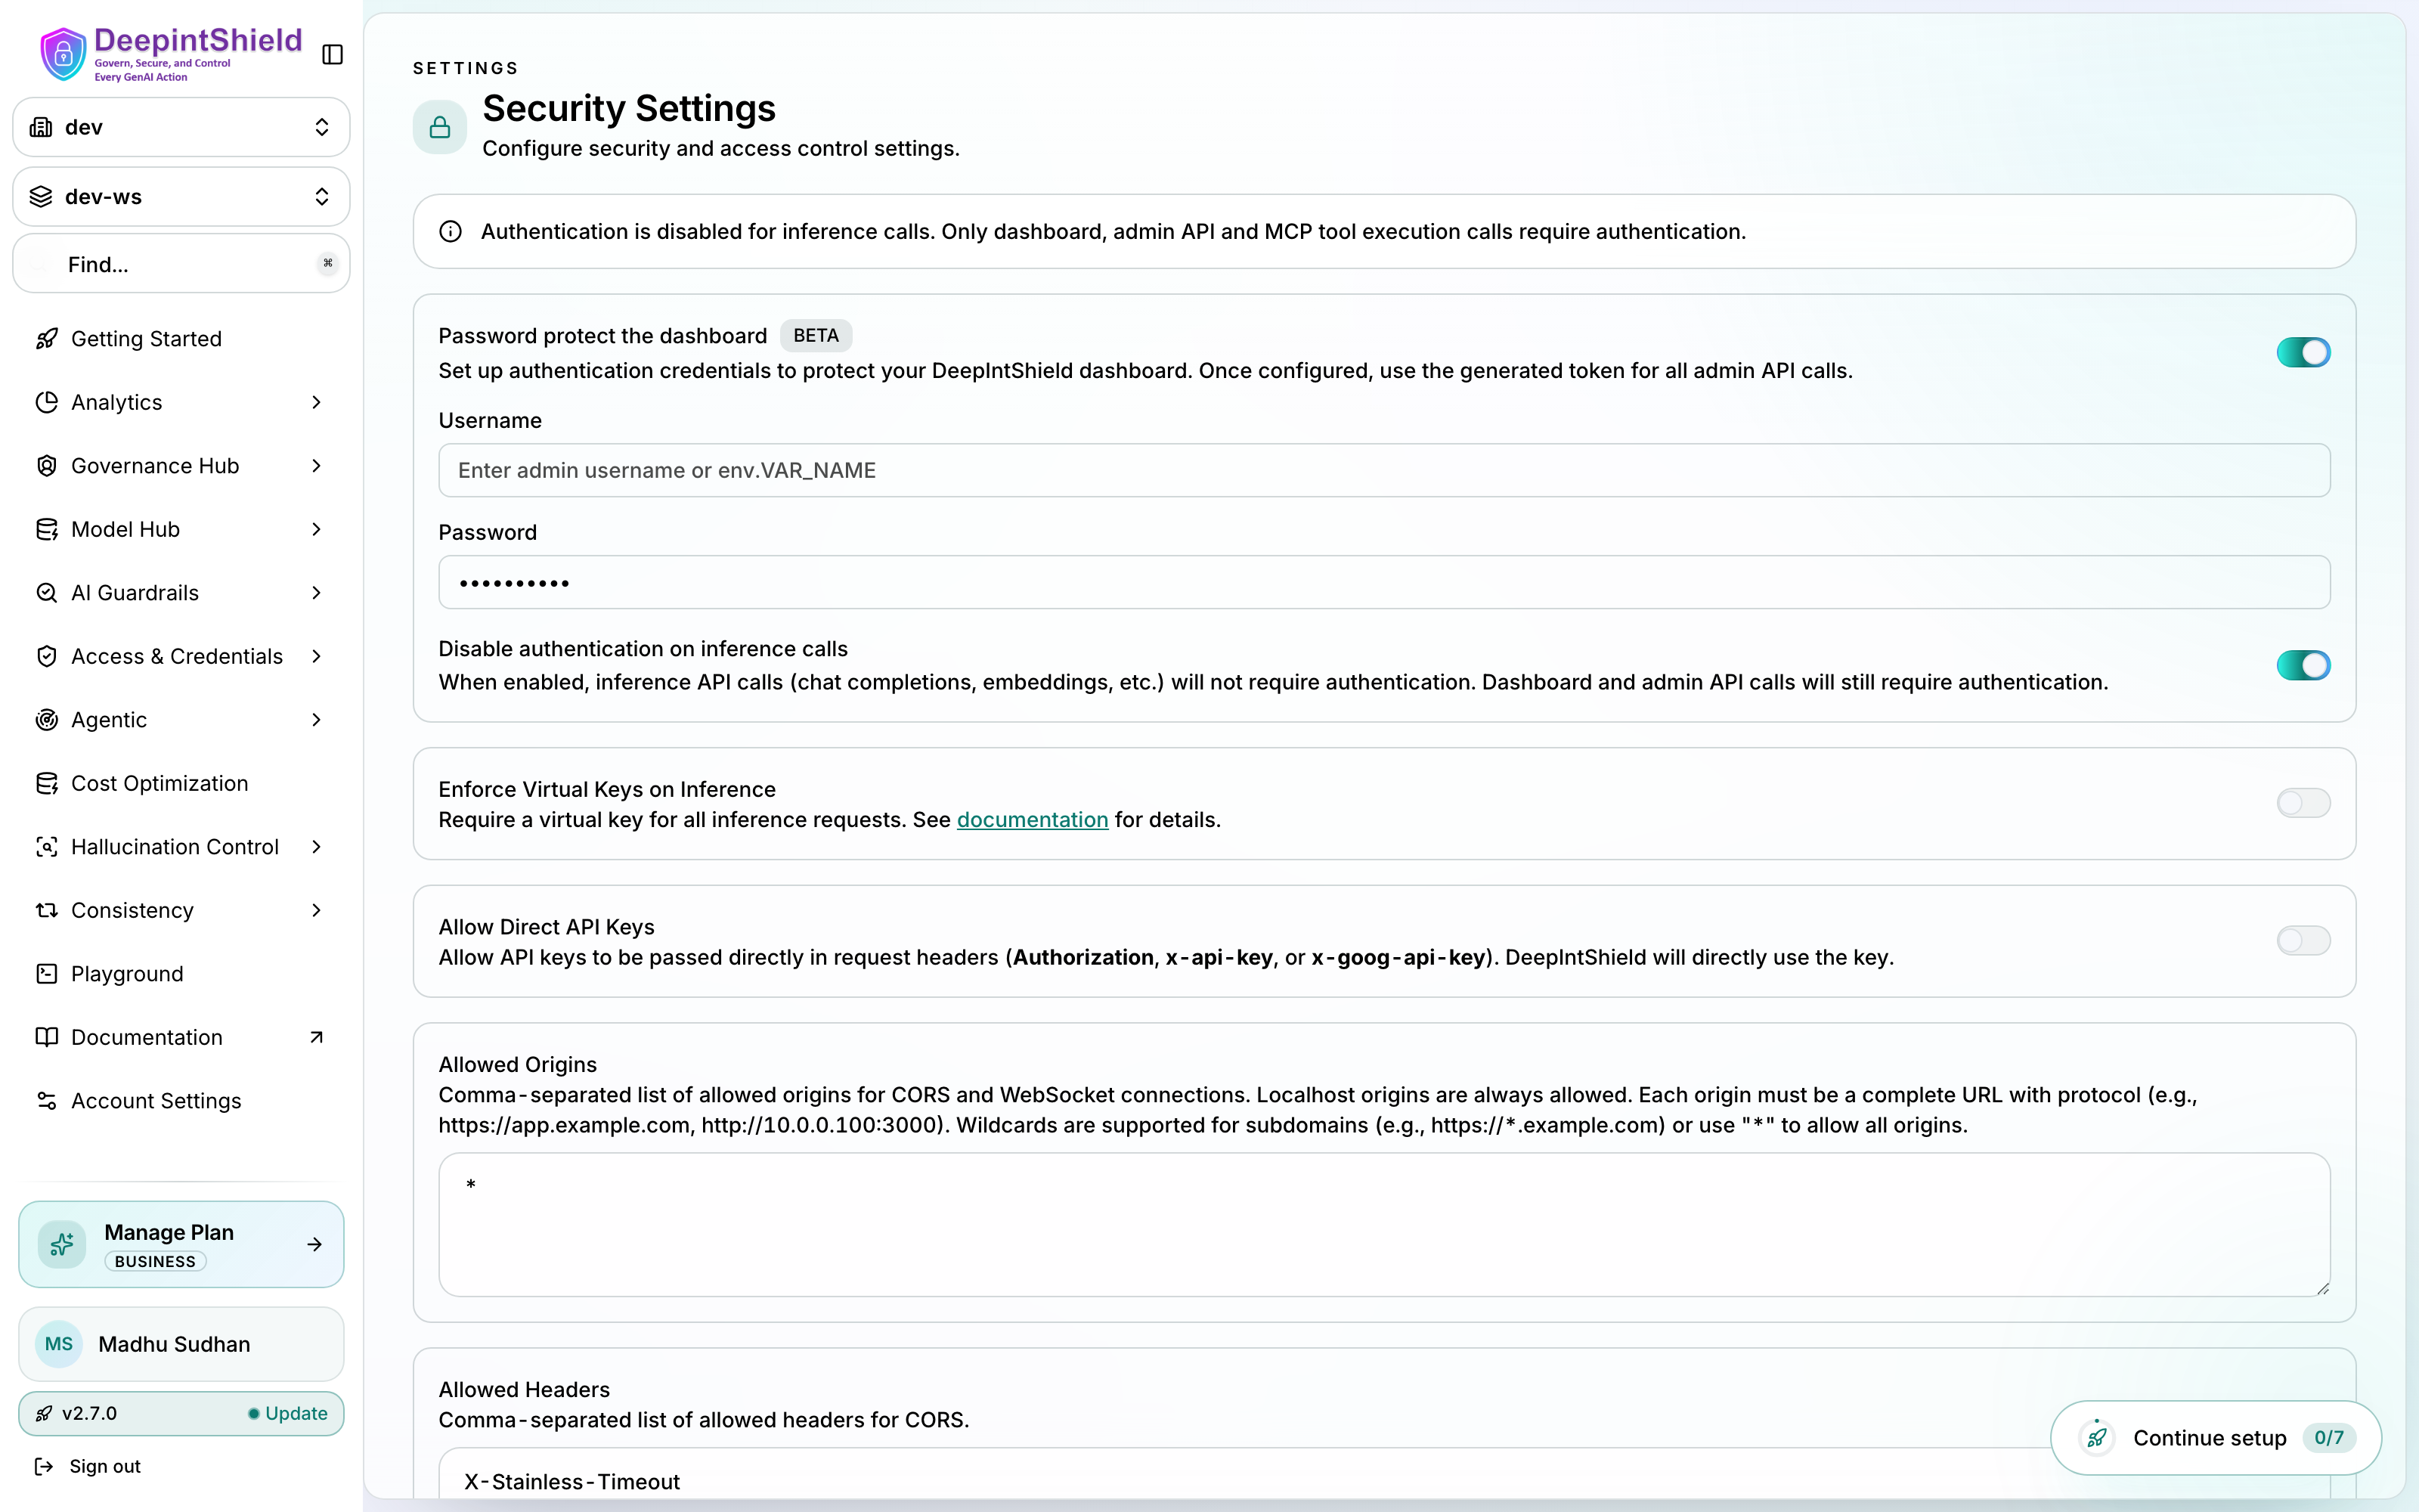Click the Continue setup button
The image size is (2419, 1512).
(x=2216, y=1438)
